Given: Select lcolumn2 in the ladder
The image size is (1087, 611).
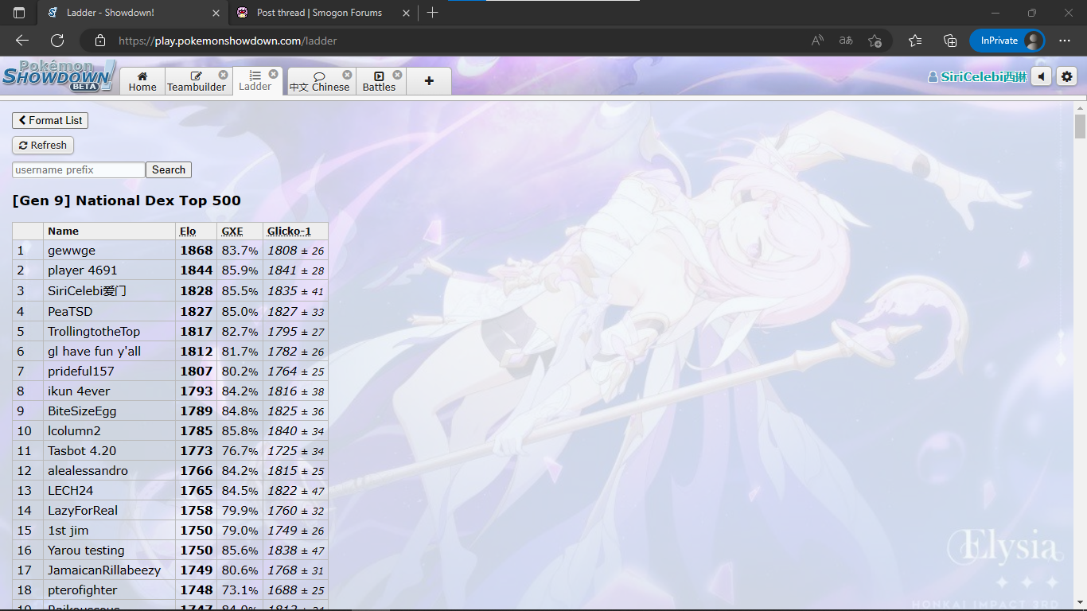Looking at the screenshot, I should click(x=74, y=430).
